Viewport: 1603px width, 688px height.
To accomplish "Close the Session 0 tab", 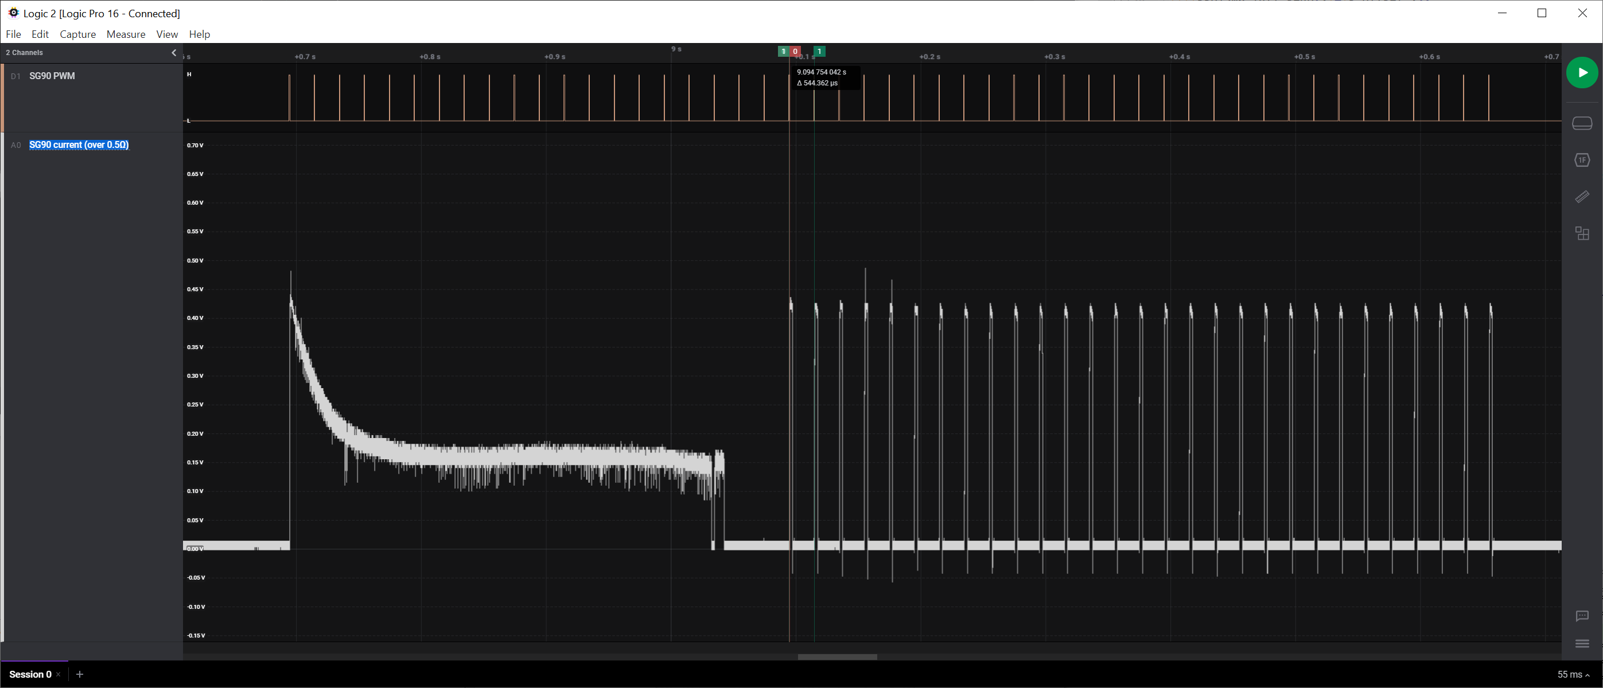I will (59, 674).
